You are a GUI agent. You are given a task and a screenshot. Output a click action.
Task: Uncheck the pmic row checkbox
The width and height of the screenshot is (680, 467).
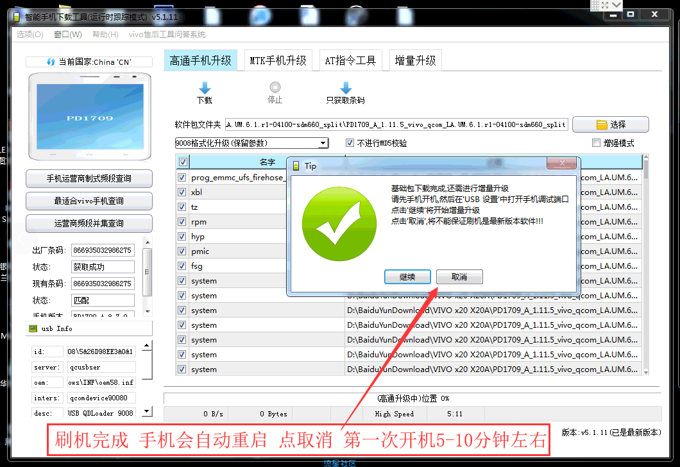point(182,251)
